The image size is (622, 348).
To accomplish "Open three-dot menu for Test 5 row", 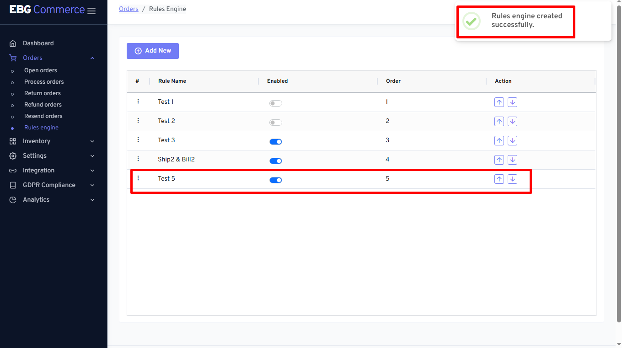I will [x=138, y=178].
